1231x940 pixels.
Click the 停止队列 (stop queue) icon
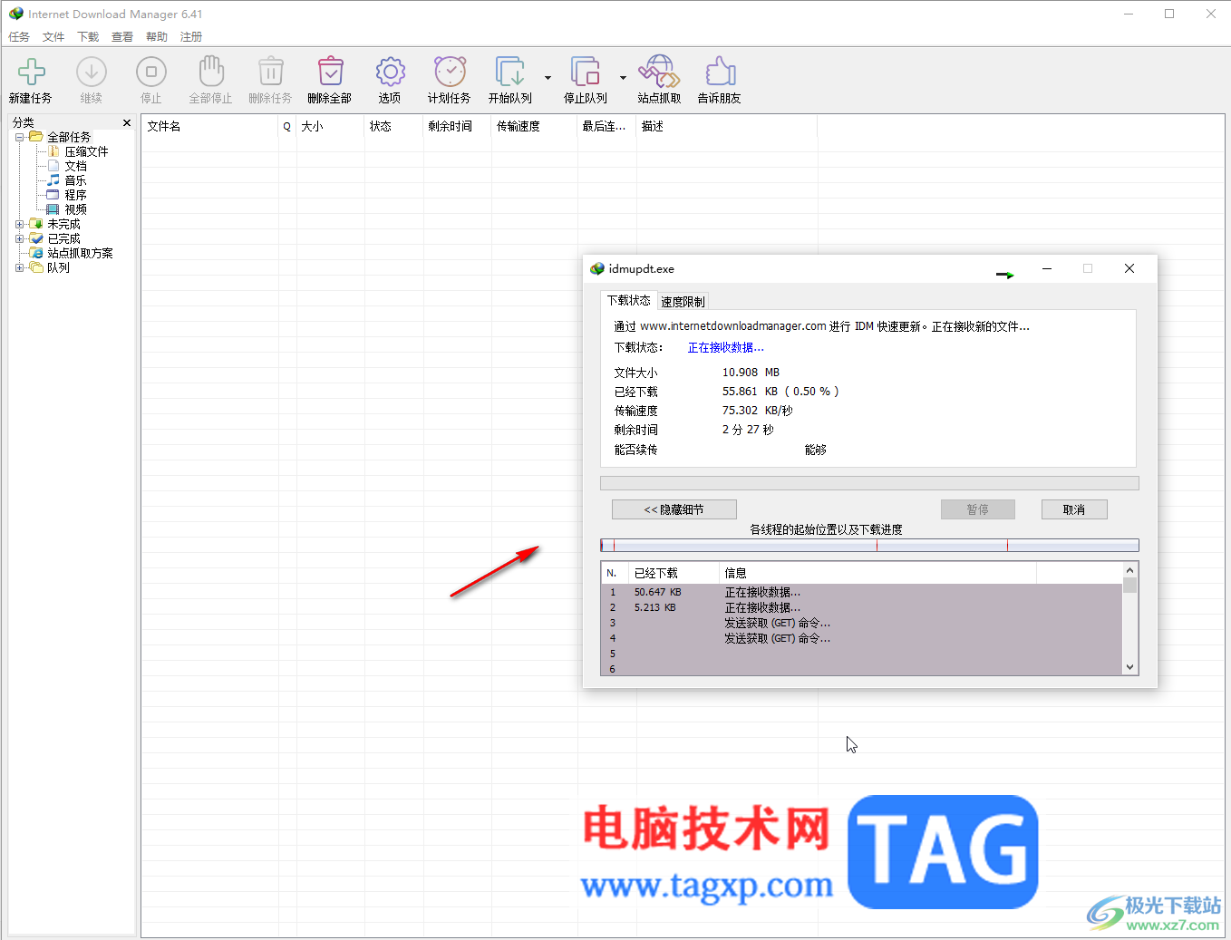coord(585,72)
